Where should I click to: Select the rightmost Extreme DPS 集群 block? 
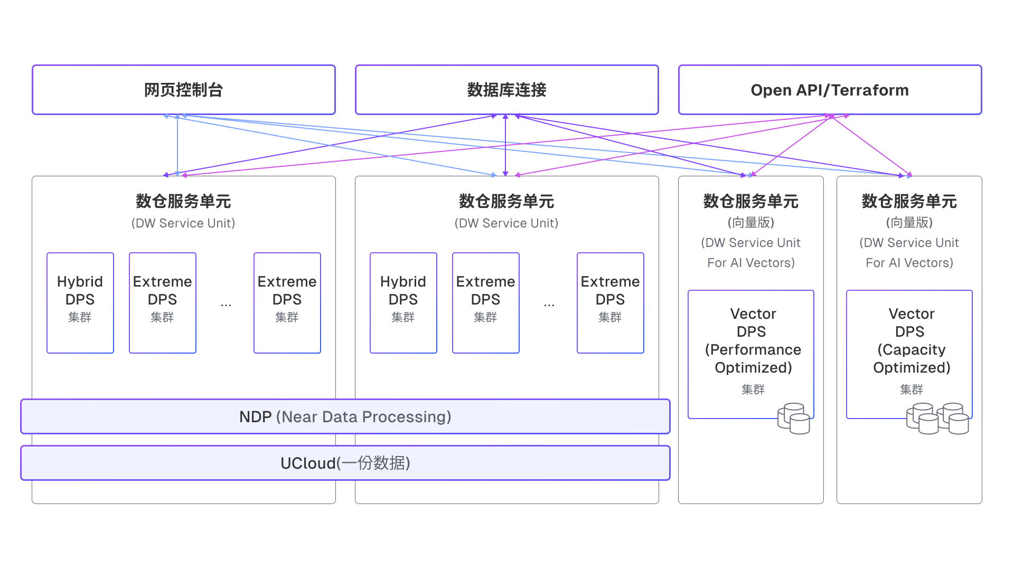[x=610, y=302]
